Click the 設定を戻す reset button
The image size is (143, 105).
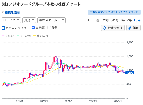click(x=113, y=28)
